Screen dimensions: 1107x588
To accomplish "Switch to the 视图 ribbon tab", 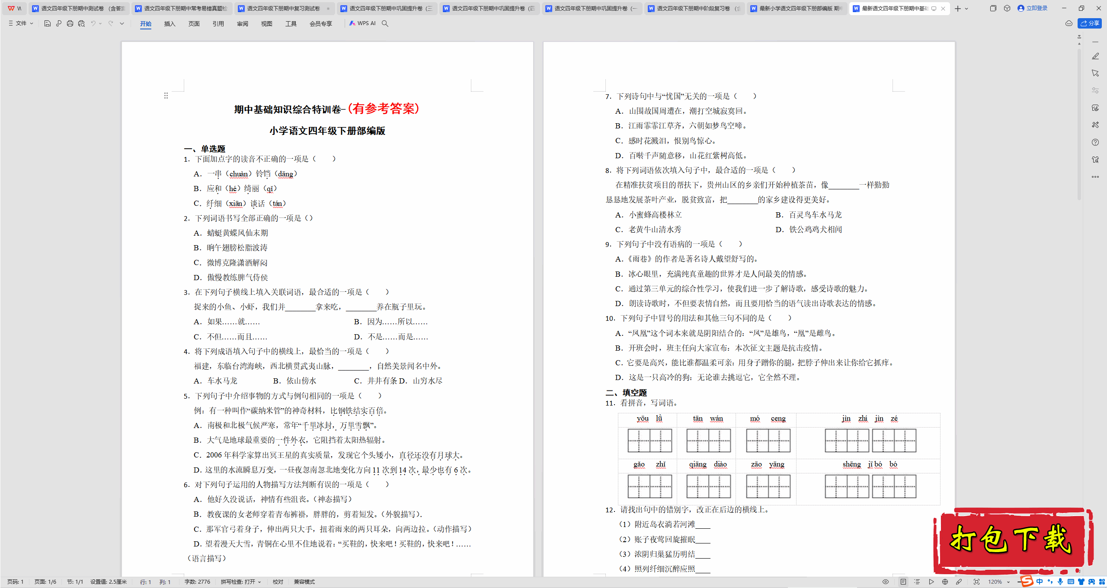I will point(267,24).
